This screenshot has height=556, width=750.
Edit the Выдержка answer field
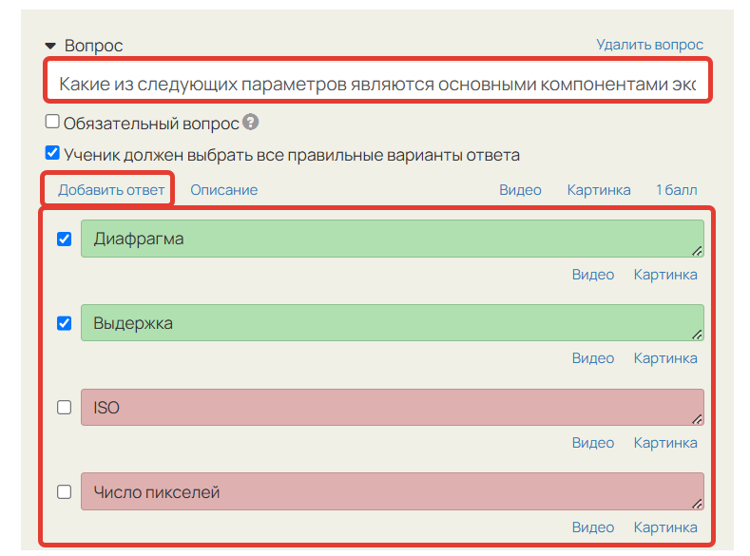tap(393, 323)
